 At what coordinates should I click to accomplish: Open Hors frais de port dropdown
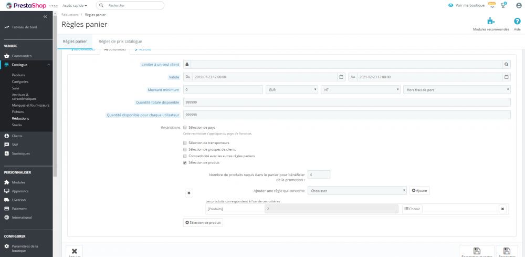(x=457, y=89)
